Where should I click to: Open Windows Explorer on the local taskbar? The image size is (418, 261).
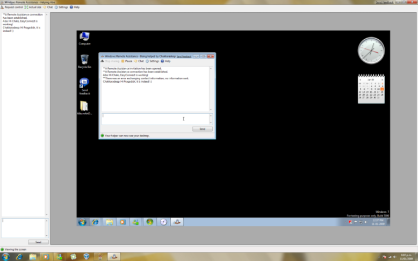(x=33, y=257)
